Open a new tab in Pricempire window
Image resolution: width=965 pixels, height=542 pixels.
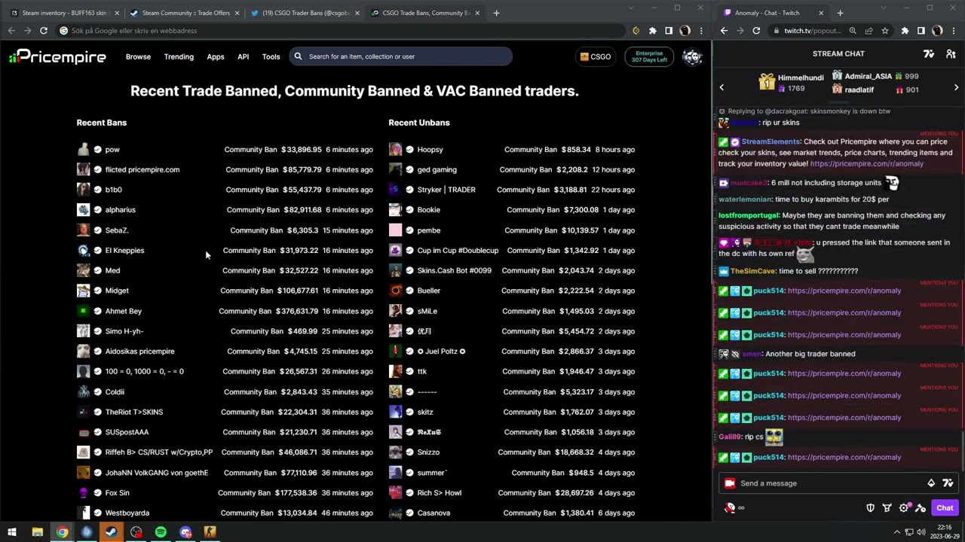point(496,13)
